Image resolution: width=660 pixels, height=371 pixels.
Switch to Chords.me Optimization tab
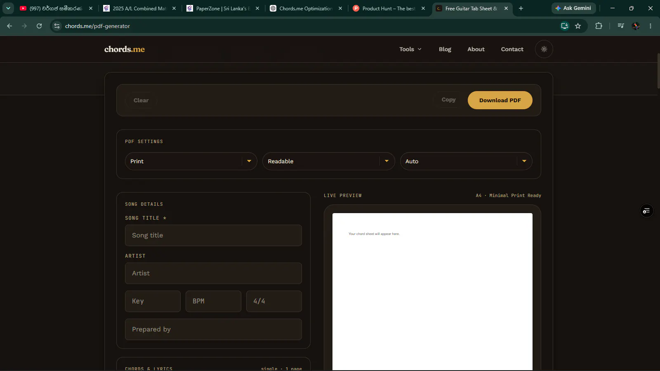(x=306, y=8)
